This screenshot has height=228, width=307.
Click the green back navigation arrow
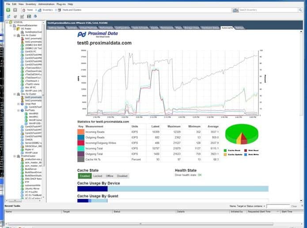8,10
